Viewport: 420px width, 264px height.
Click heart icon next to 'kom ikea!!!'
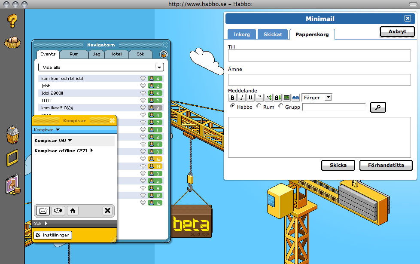tap(143, 107)
